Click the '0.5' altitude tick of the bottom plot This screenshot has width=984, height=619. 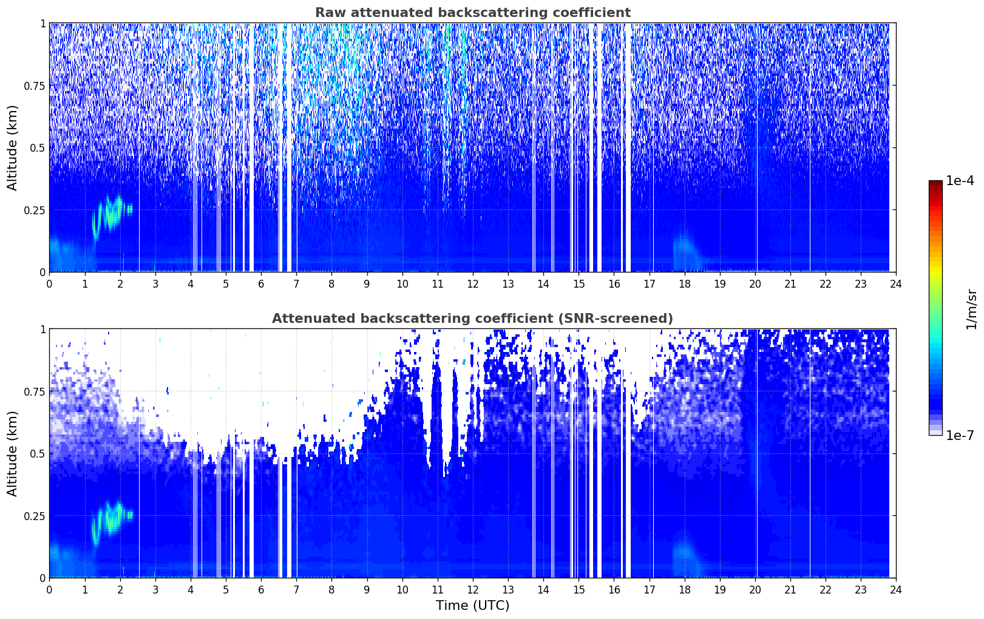click(x=38, y=454)
